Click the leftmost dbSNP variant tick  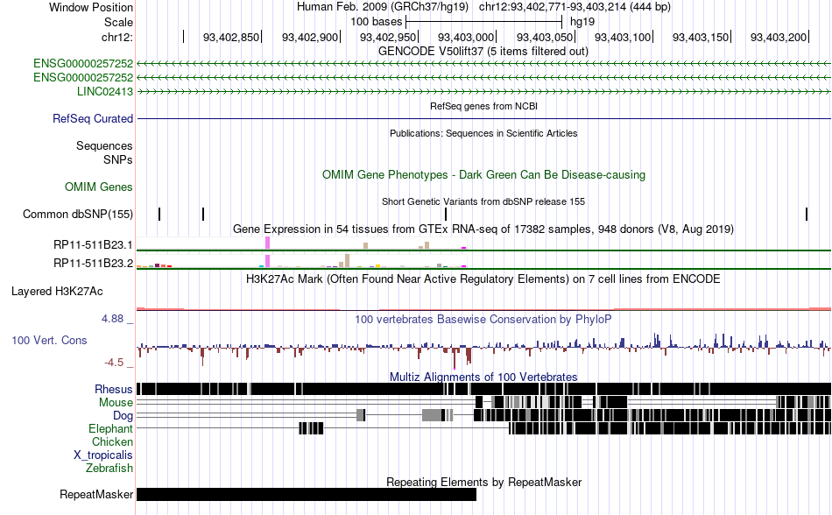[x=159, y=215]
